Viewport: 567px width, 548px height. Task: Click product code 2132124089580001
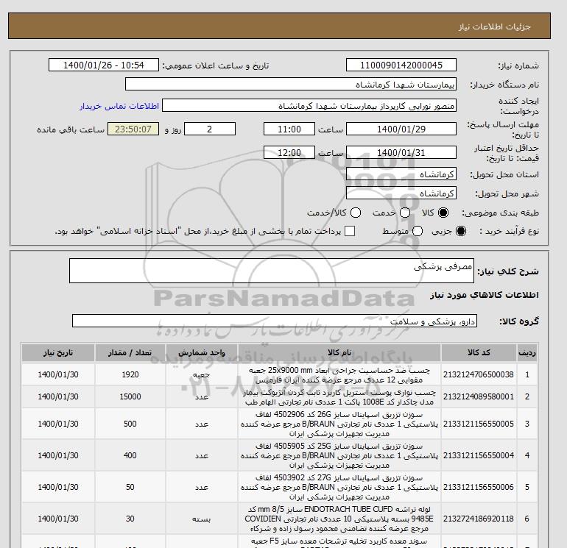click(x=479, y=396)
